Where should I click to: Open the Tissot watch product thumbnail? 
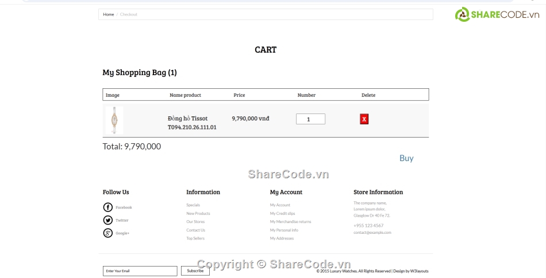click(x=114, y=120)
